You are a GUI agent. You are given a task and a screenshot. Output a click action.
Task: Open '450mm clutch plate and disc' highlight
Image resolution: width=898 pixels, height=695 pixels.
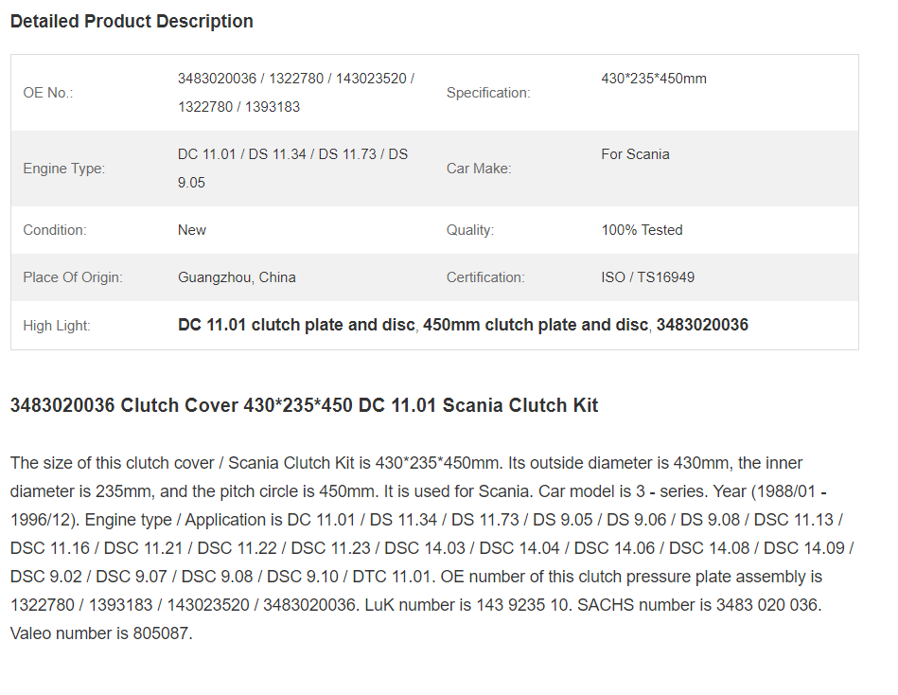coord(536,325)
